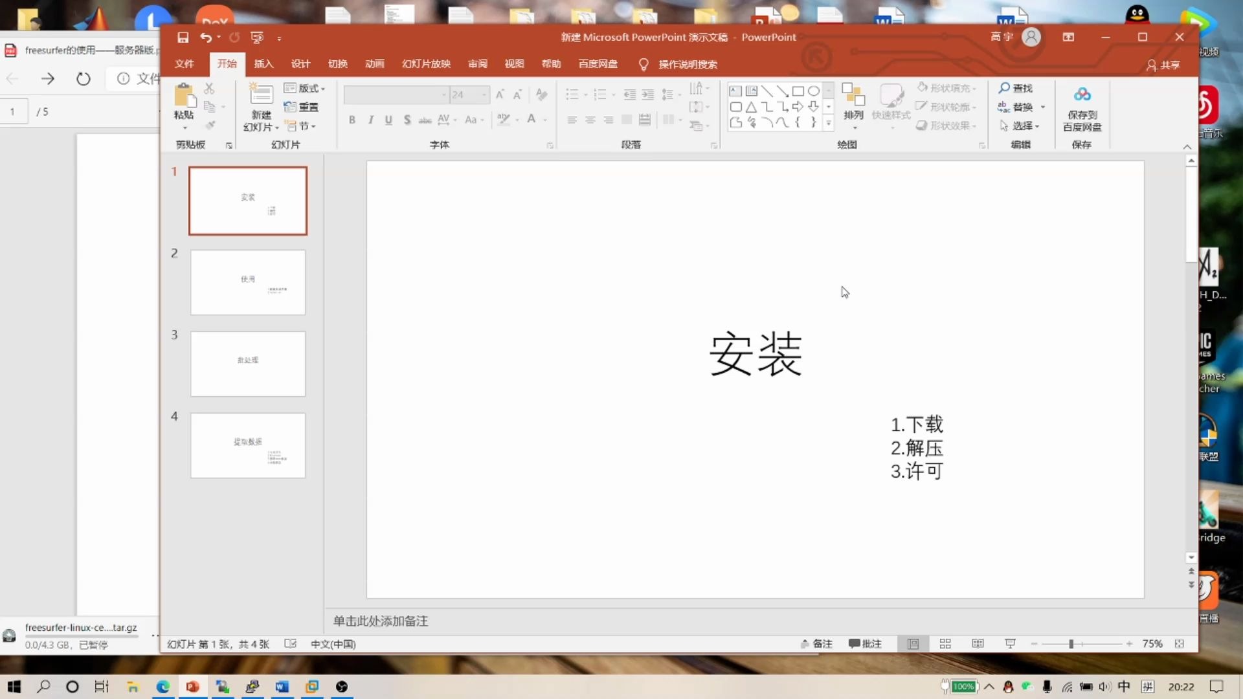Open the Select (选择) dropdown
This screenshot has width=1243, height=699.
point(1020,126)
